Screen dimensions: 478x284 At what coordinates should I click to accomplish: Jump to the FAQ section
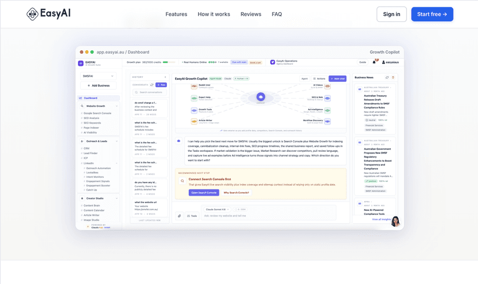(x=277, y=14)
